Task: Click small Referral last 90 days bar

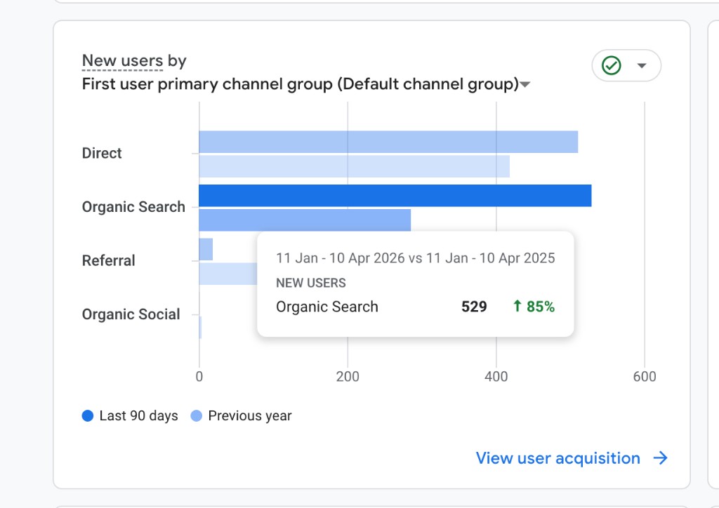Action: 206,249
